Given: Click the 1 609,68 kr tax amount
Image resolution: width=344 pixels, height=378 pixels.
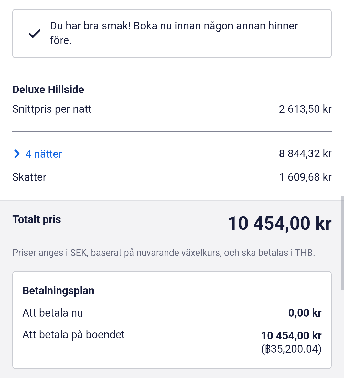Looking at the screenshot, I should point(305,177).
